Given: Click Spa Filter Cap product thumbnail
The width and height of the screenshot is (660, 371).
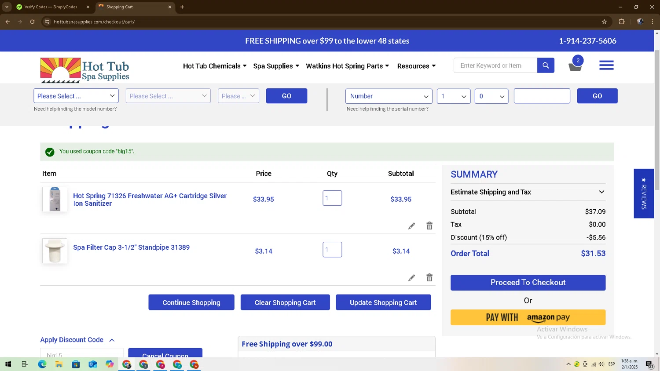Looking at the screenshot, I should click(55, 251).
